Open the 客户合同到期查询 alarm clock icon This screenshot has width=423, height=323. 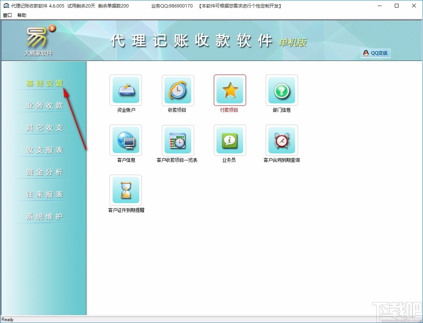point(282,140)
